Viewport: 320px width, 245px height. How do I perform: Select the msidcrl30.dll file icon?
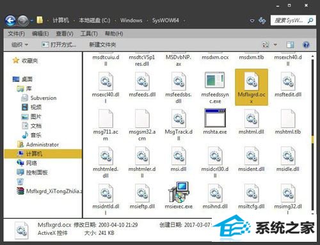pyautogui.click(x=215, y=156)
